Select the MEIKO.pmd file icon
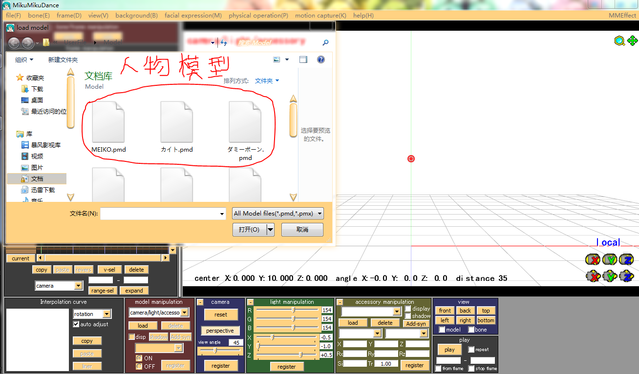The image size is (639, 374). click(108, 122)
